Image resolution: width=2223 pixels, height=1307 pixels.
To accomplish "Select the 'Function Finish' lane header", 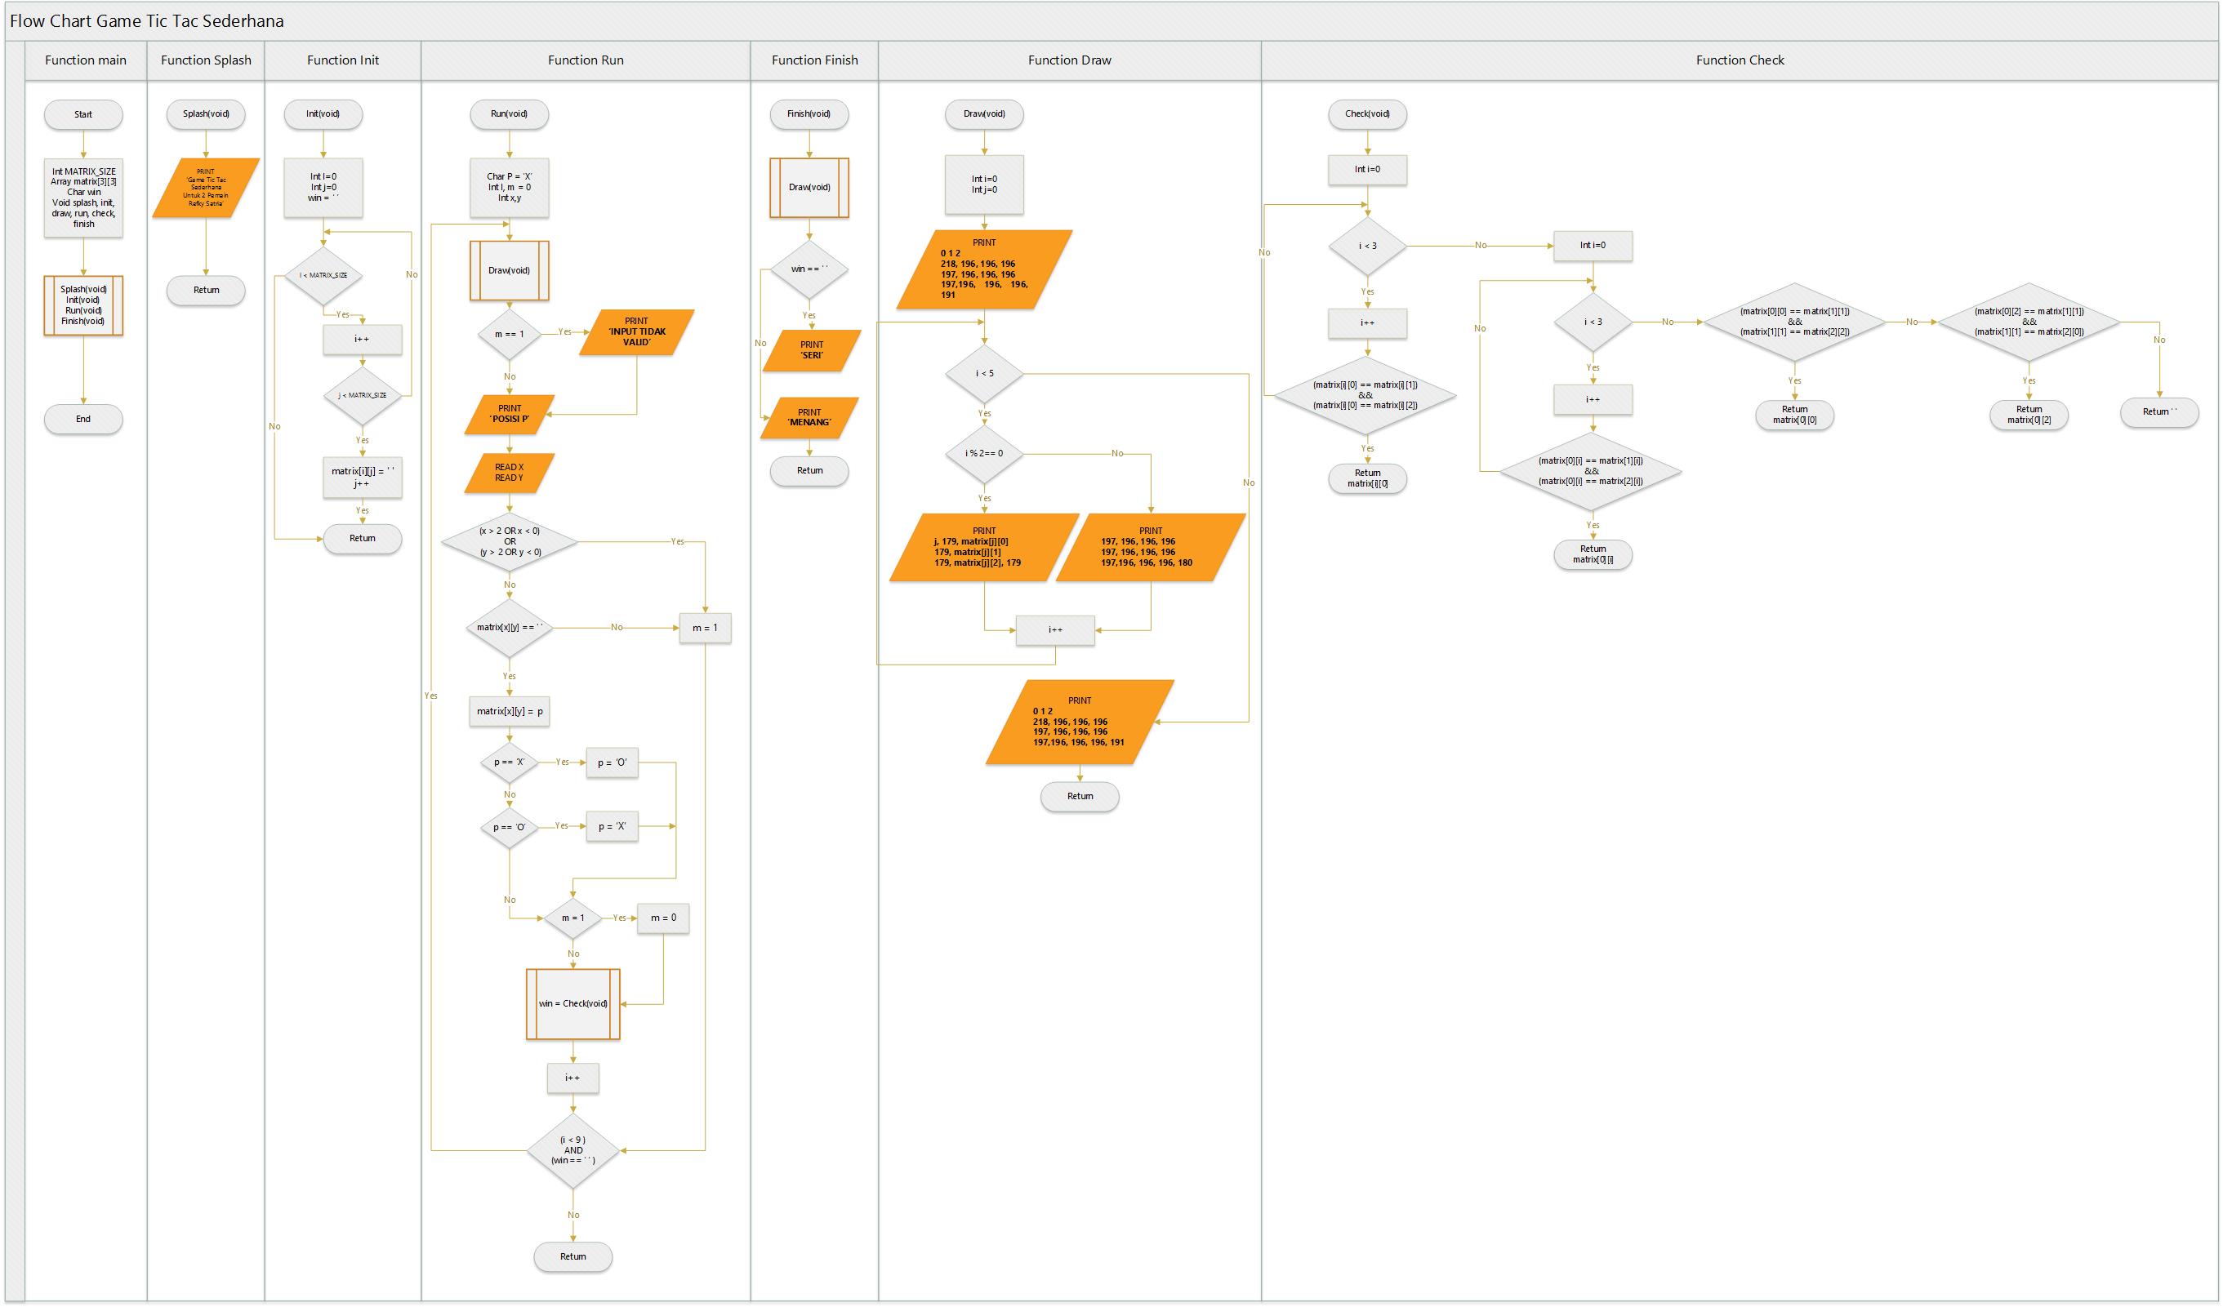I will click(x=814, y=60).
